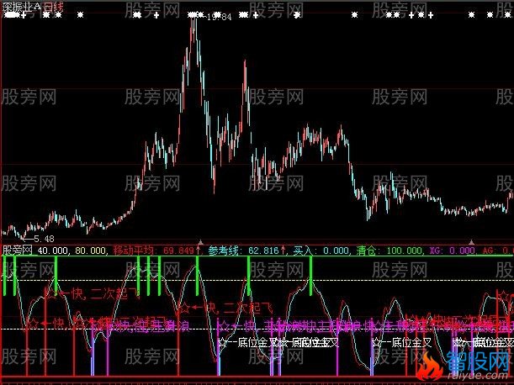
Task: Click the XG 0.000 readout
Action: pyautogui.click(x=452, y=251)
